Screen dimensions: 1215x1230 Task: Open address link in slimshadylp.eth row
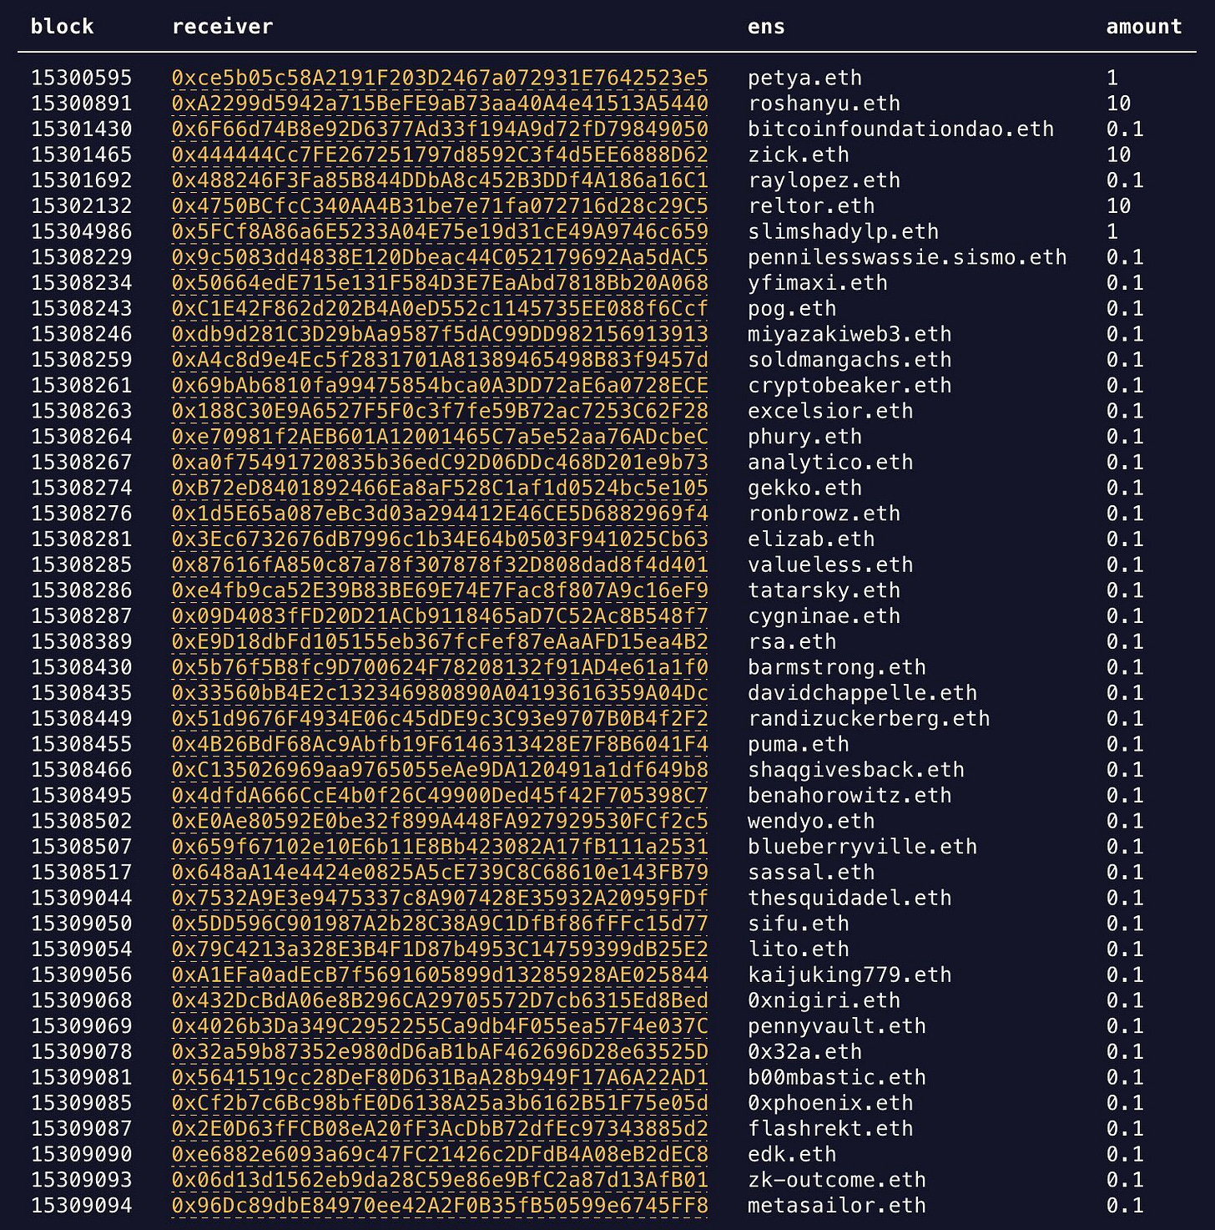(x=440, y=231)
